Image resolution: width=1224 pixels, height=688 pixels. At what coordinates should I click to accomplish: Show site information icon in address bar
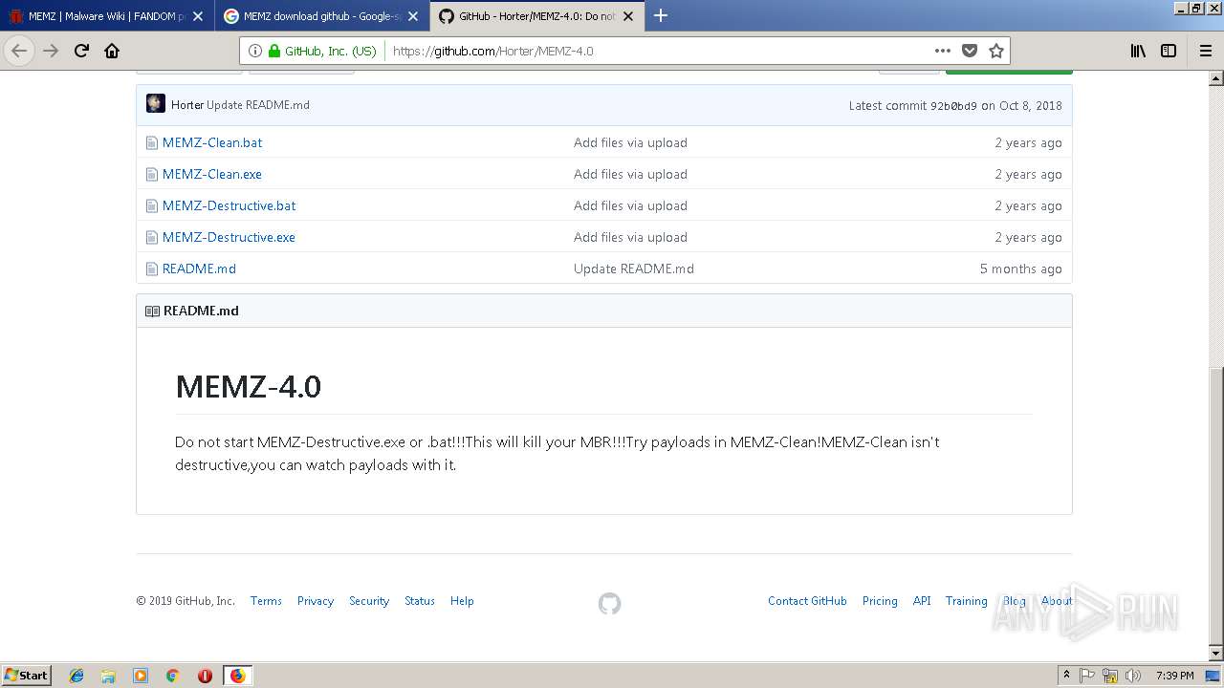pos(255,51)
